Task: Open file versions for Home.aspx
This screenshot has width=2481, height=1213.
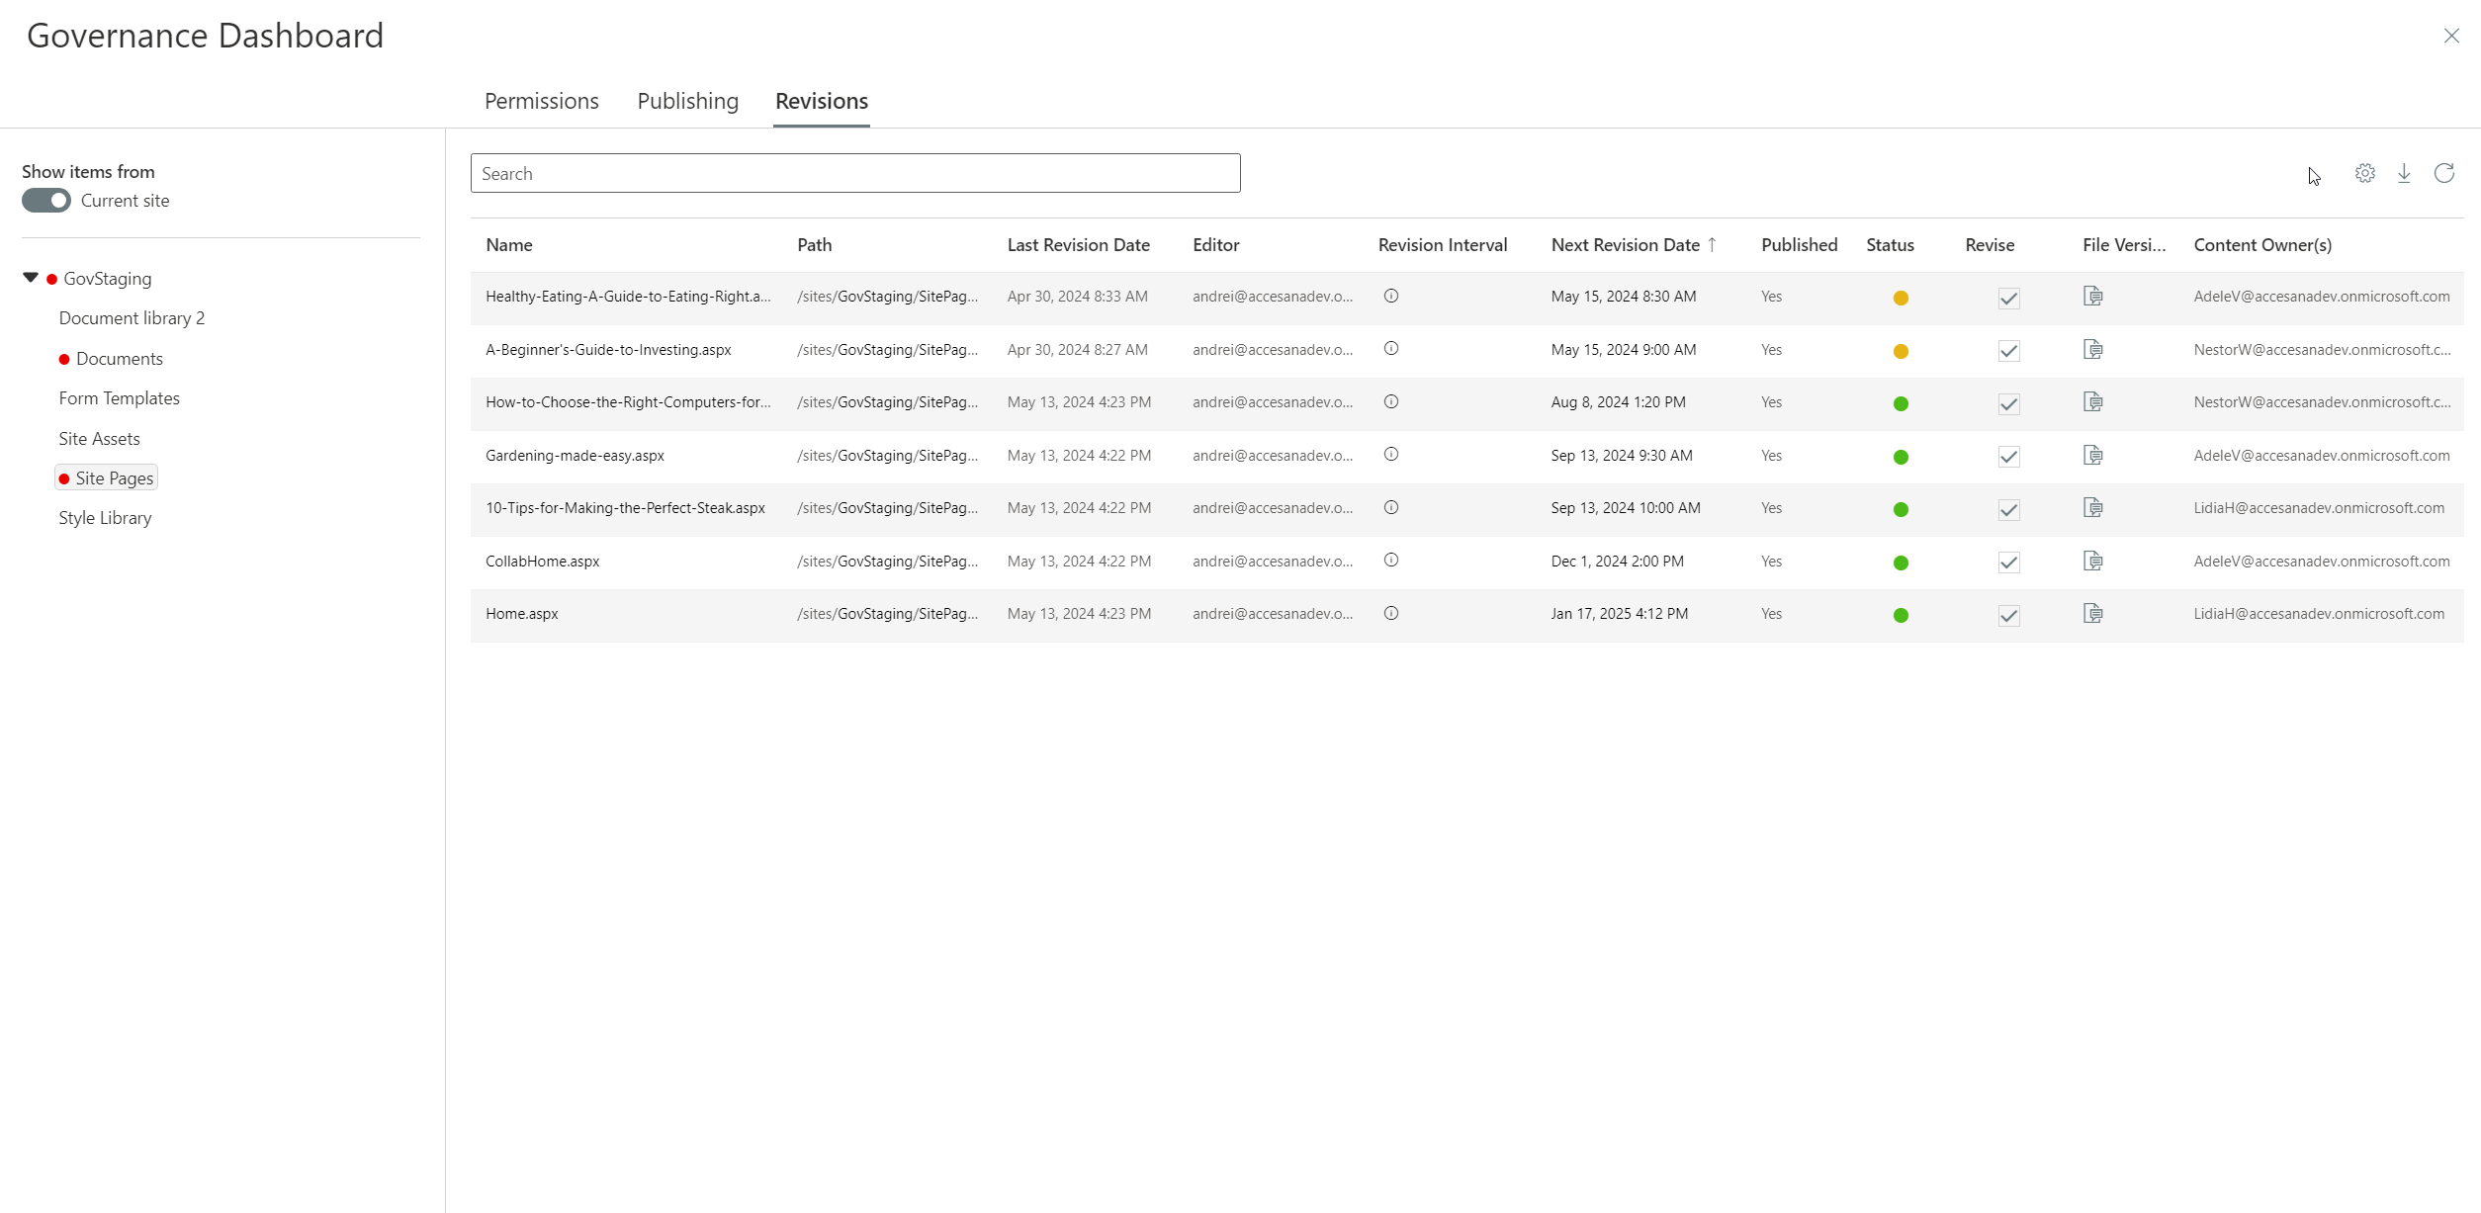Action: pyautogui.click(x=2092, y=614)
